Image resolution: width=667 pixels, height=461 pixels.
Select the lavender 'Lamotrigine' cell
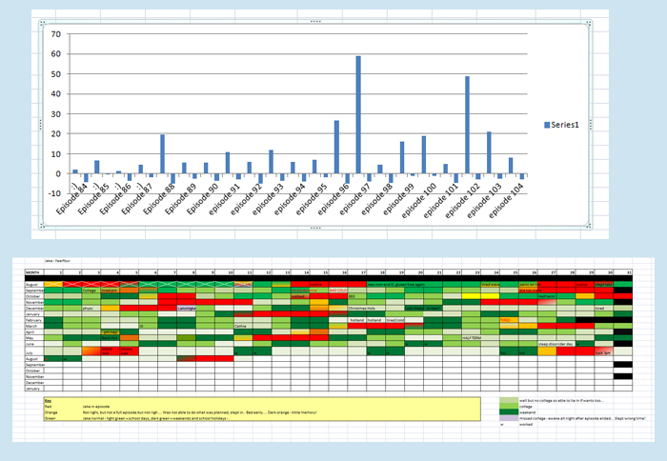pyautogui.click(x=187, y=308)
